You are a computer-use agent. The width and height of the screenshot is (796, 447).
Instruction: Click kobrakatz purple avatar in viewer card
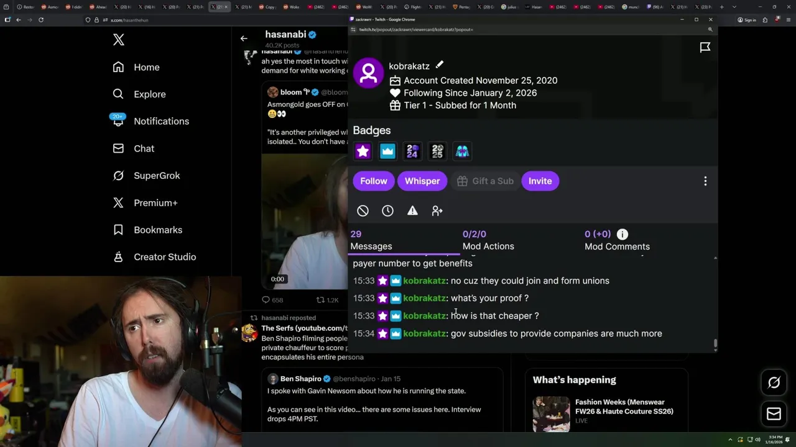tap(368, 73)
